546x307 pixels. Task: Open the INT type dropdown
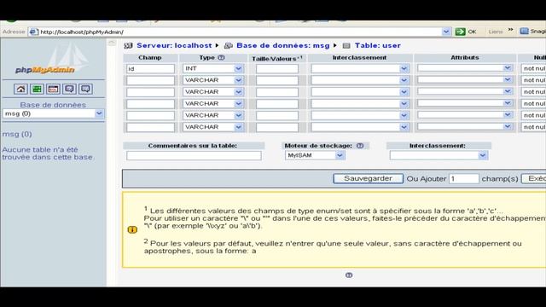point(212,68)
